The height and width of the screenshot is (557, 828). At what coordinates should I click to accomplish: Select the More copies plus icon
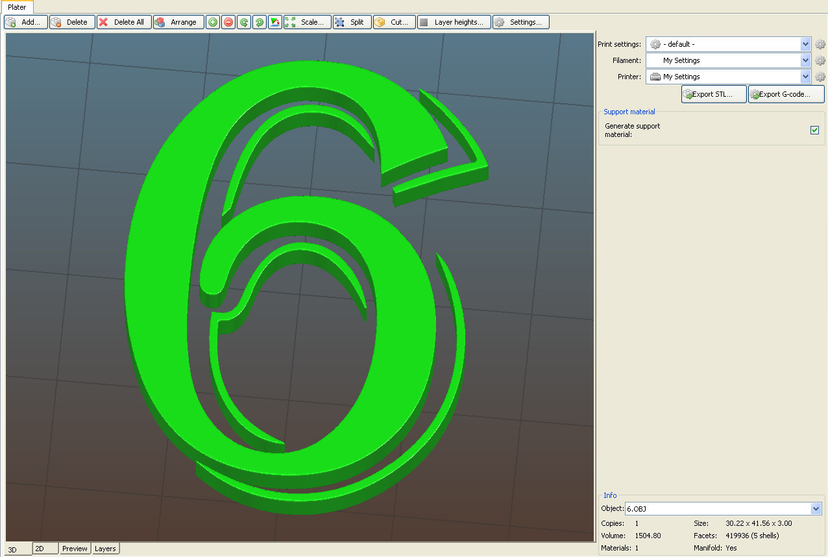click(x=212, y=21)
